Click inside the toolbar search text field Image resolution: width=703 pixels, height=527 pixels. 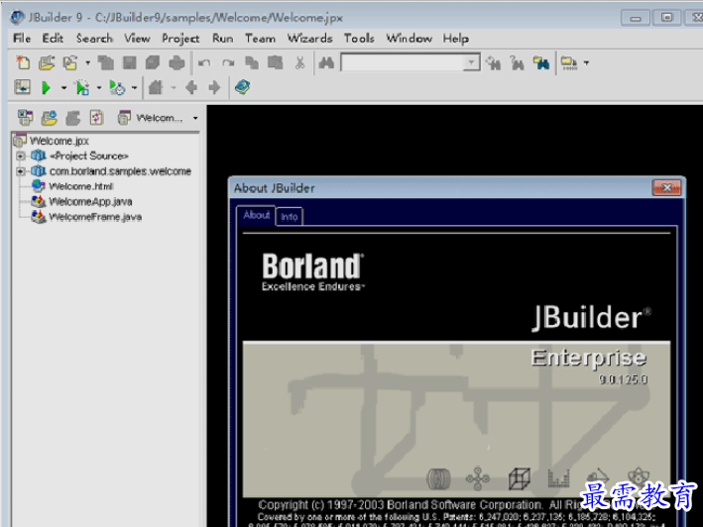[403, 62]
